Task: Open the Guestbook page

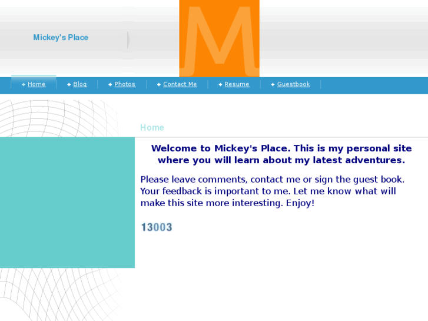Action: tap(294, 84)
